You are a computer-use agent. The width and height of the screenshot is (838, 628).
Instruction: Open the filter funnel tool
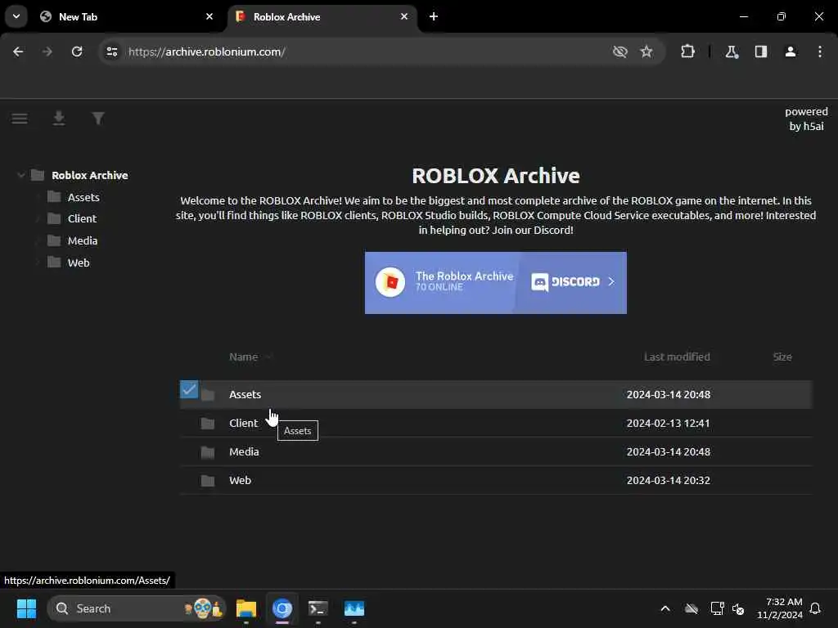[x=98, y=118]
